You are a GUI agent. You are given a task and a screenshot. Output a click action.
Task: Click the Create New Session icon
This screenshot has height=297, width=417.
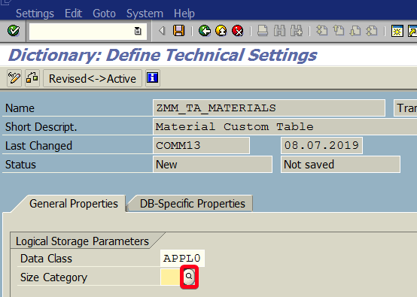[x=397, y=31]
